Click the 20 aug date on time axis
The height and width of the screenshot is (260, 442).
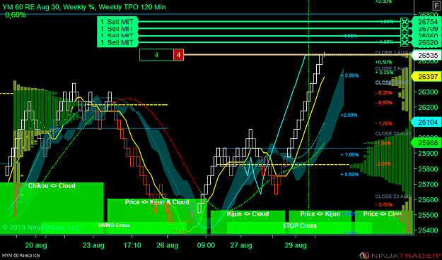(x=36, y=245)
